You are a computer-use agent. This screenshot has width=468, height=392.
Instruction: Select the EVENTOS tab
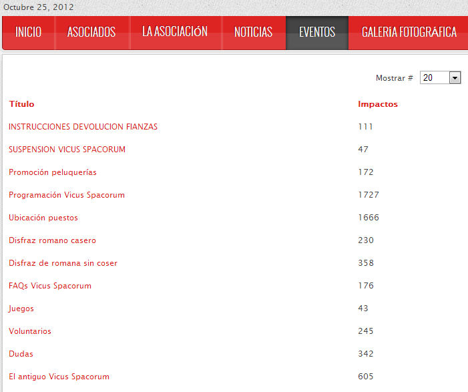pyautogui.click(x=317, y=32)
